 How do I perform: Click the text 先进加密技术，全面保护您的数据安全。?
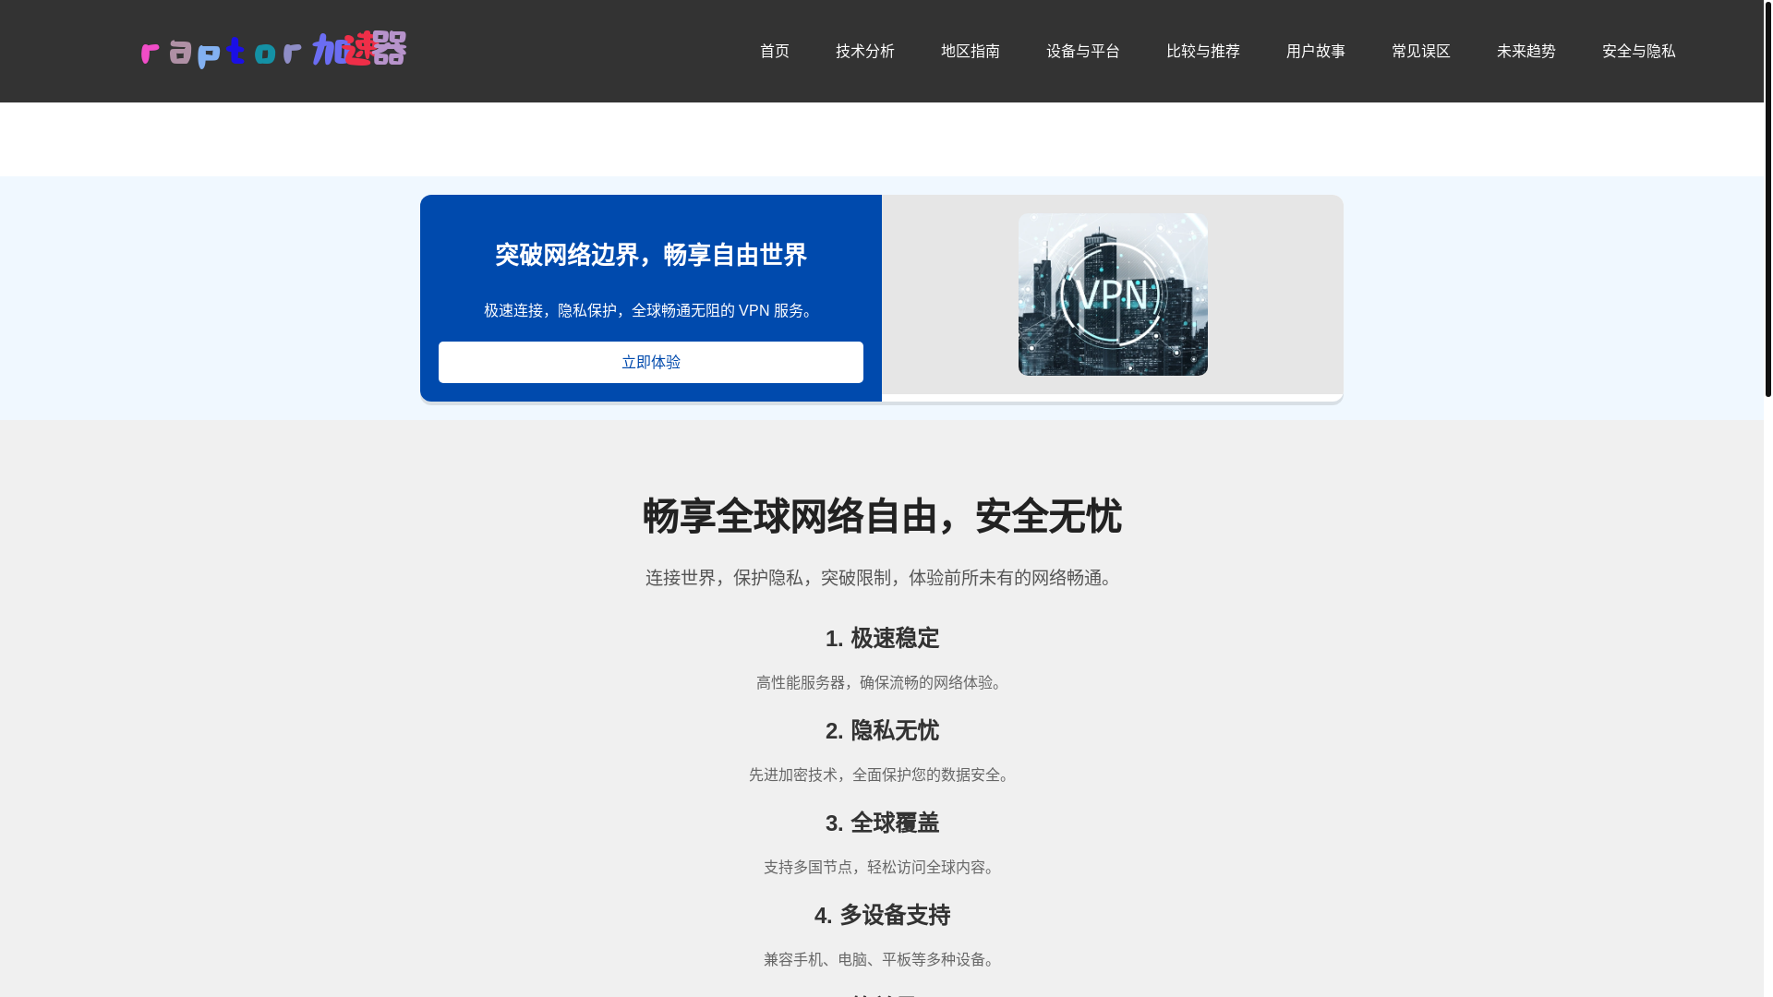pyautogui.click(x=882, y=775)
